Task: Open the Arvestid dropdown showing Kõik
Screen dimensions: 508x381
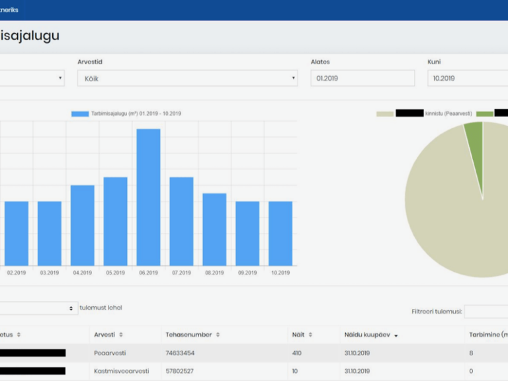Action: [187, 78]
